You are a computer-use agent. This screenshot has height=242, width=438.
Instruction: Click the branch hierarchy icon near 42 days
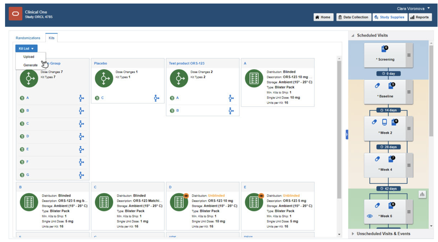coord(422,194)
